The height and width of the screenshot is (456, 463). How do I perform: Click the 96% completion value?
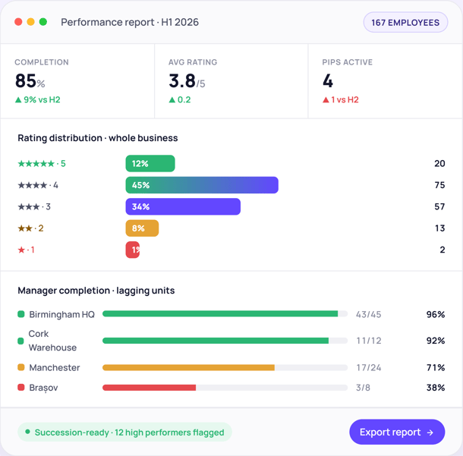[436, 315]
